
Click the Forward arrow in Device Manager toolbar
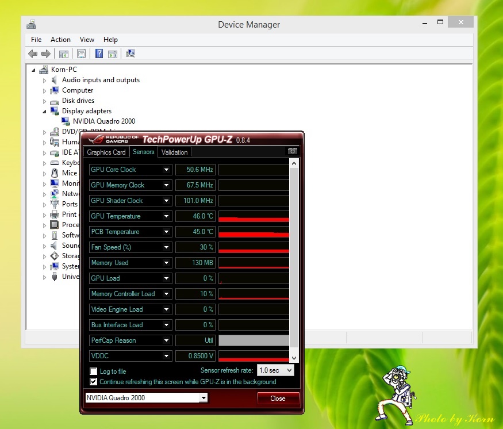point(46,53)
